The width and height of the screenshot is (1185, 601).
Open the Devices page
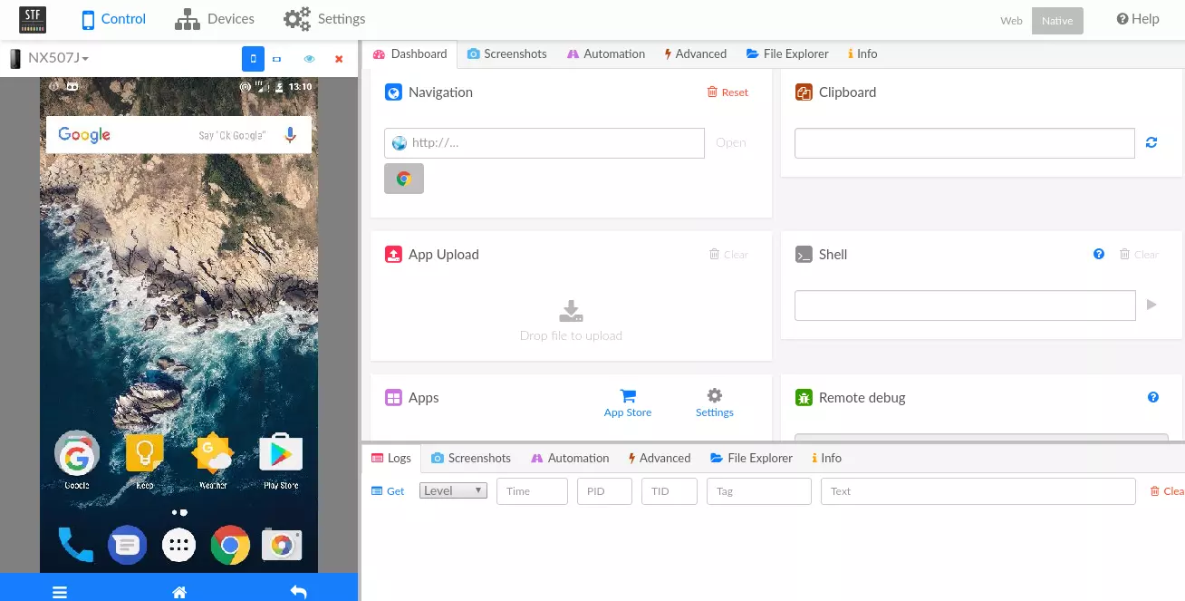pyautogui.click(x=215, y=19)
